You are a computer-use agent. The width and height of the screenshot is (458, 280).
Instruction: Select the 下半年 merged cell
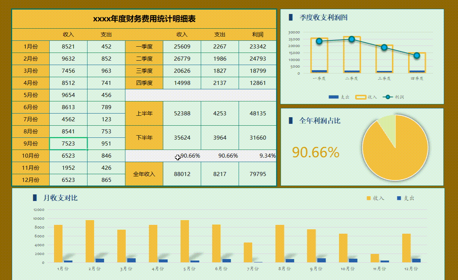144,138
